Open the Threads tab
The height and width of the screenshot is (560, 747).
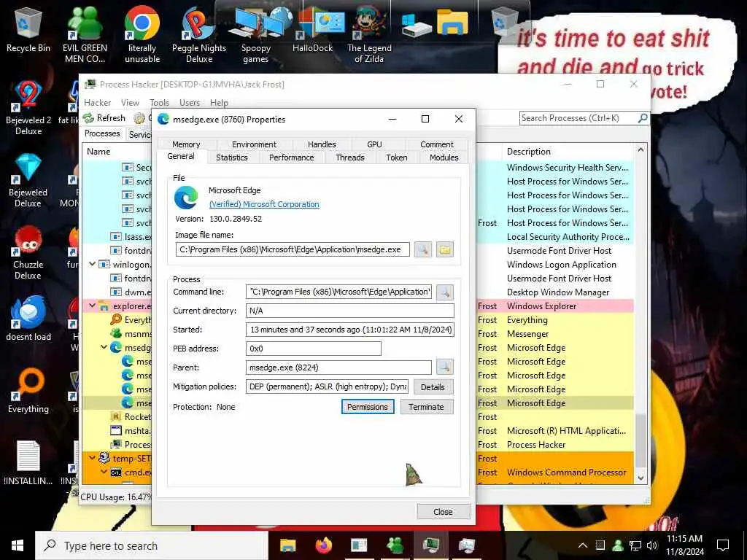pos(349,157)
